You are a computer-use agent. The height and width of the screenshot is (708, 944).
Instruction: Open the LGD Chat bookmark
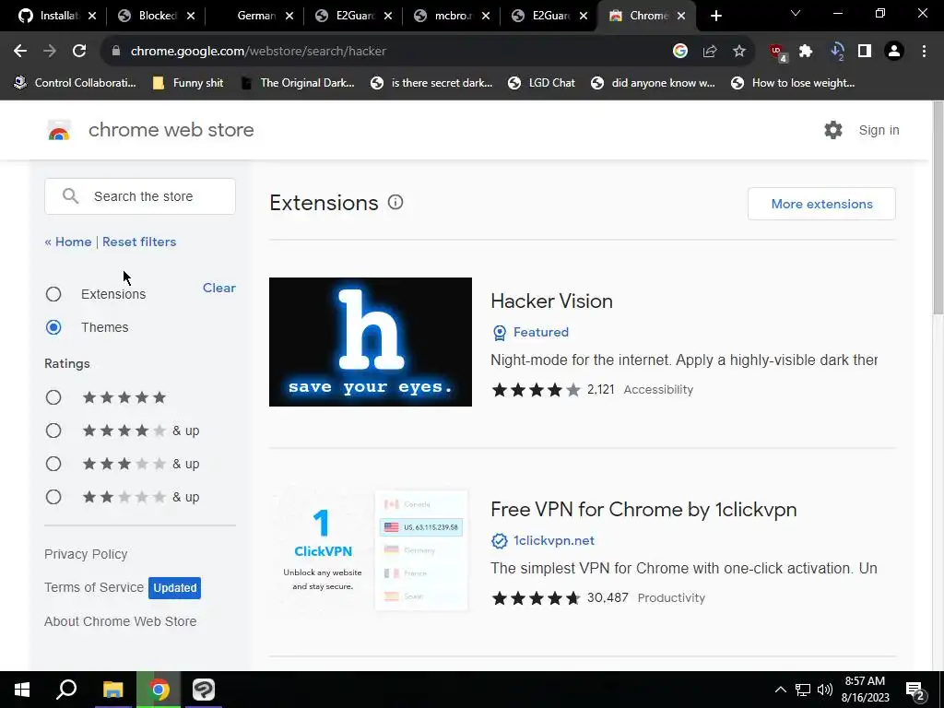541,83
